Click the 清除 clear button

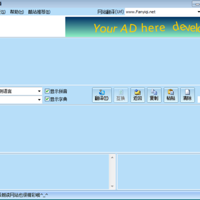pyautogui.click(x=187, y=95)
